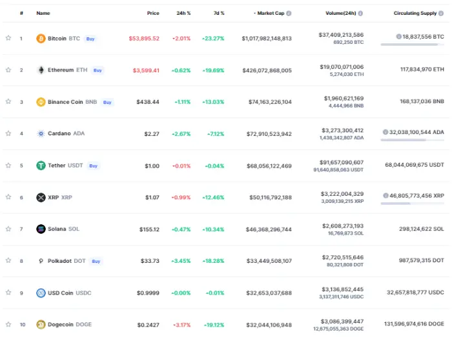Click Cardano 24h change 2.67%
This screenshot has height=337, width=452.
click(x=181, y=134)
